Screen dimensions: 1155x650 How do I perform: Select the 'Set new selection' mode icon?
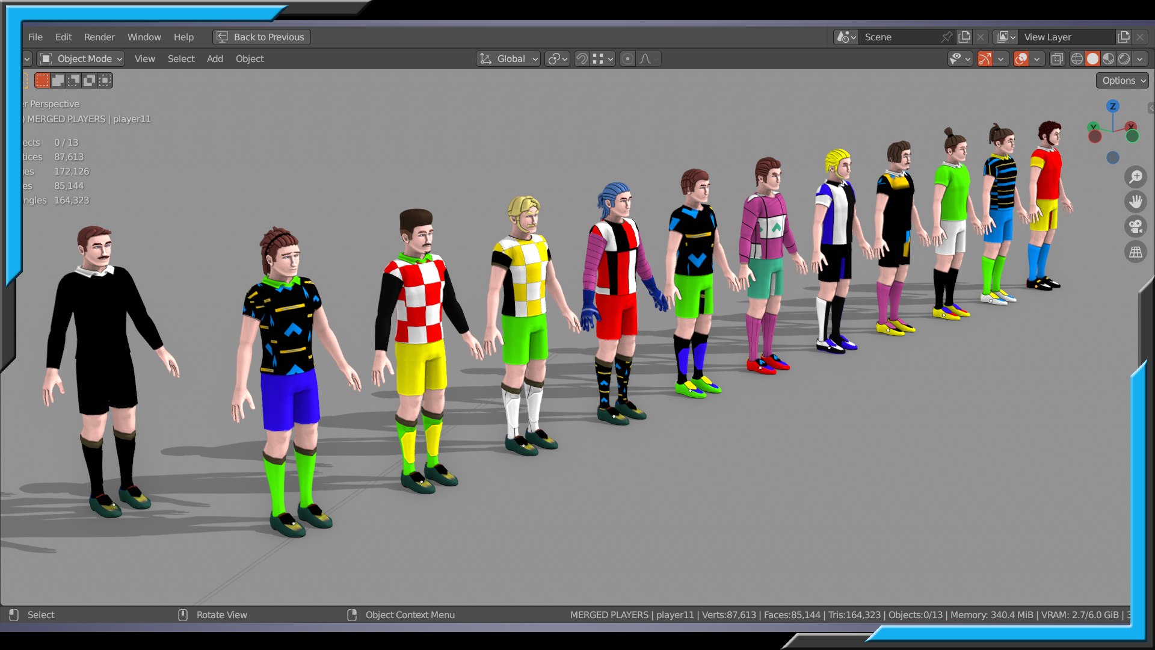42,80
